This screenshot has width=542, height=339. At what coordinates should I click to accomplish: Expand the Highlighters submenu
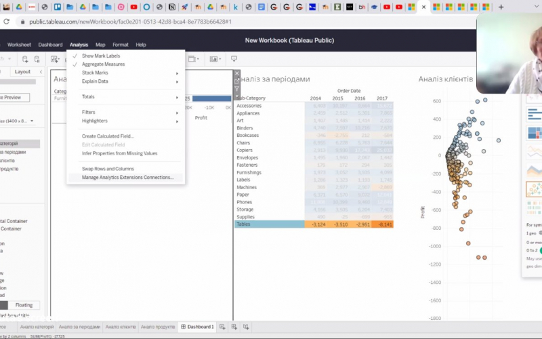126,121
